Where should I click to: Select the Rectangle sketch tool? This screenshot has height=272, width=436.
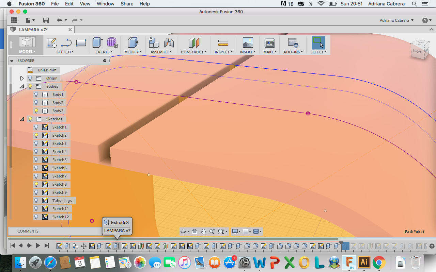click(x=81, y=43)
